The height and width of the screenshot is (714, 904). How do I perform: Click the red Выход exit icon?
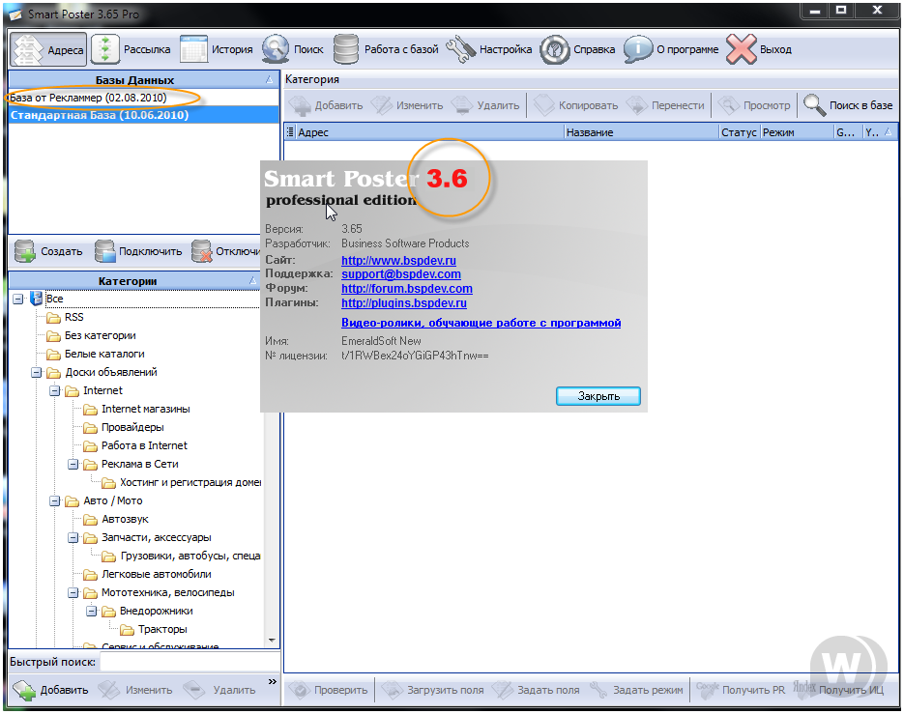point(741,49)
